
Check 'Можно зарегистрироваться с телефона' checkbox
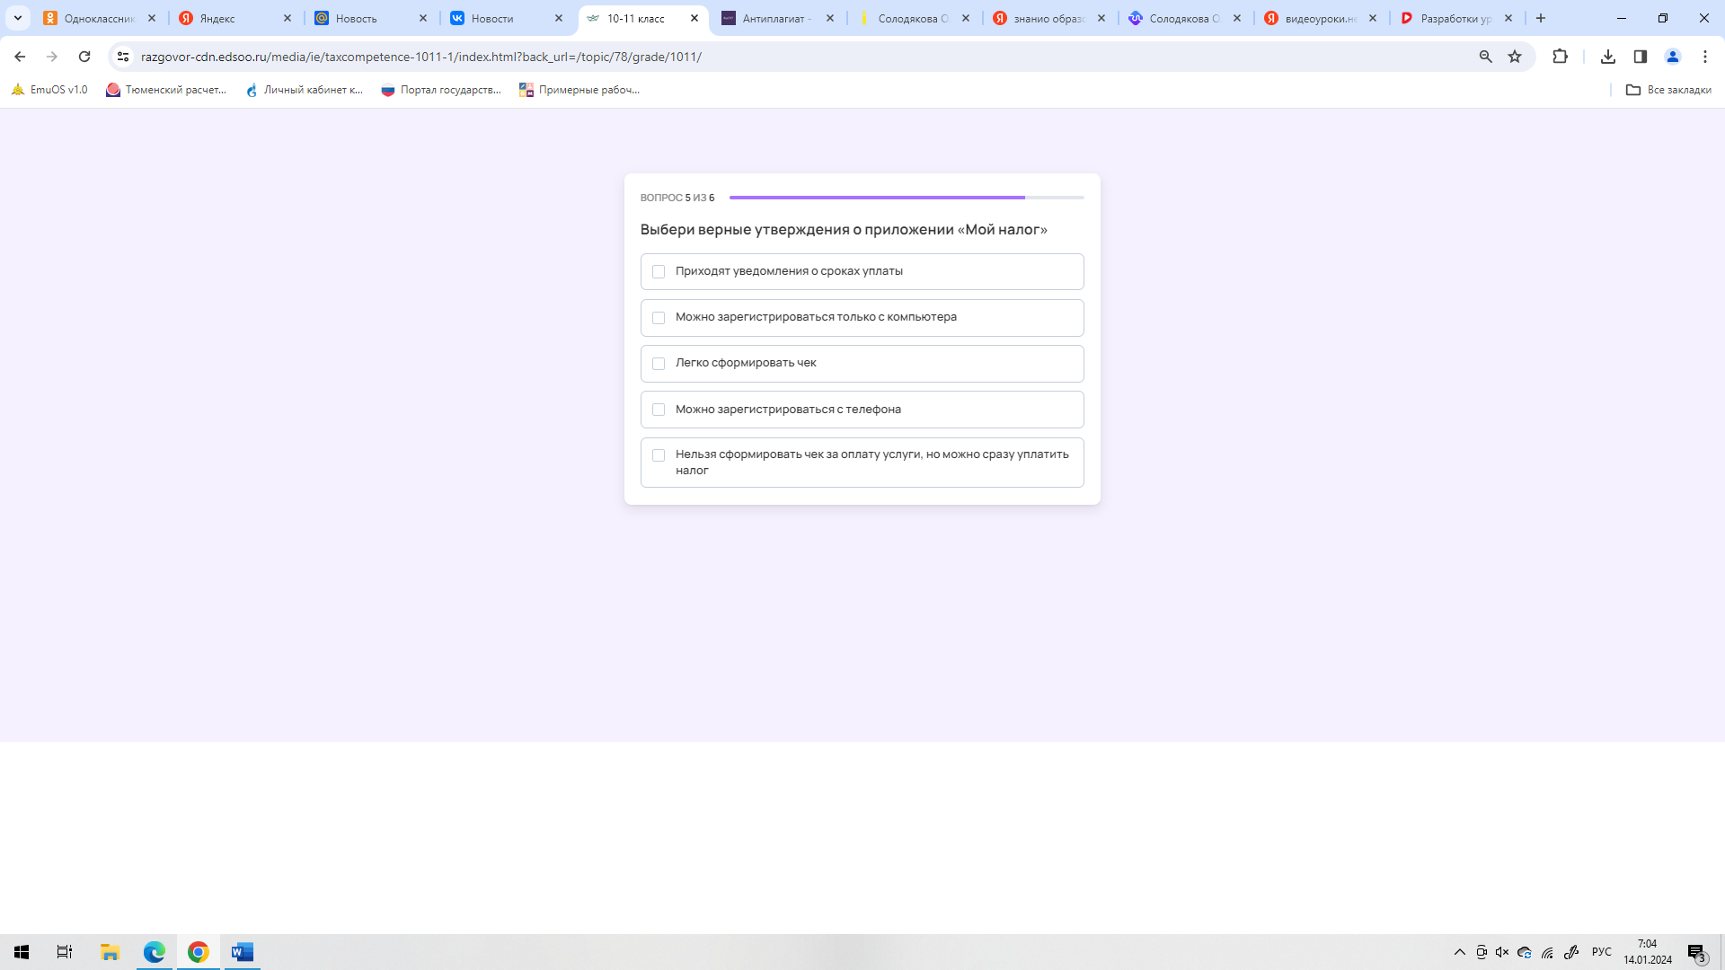[659, 410]
